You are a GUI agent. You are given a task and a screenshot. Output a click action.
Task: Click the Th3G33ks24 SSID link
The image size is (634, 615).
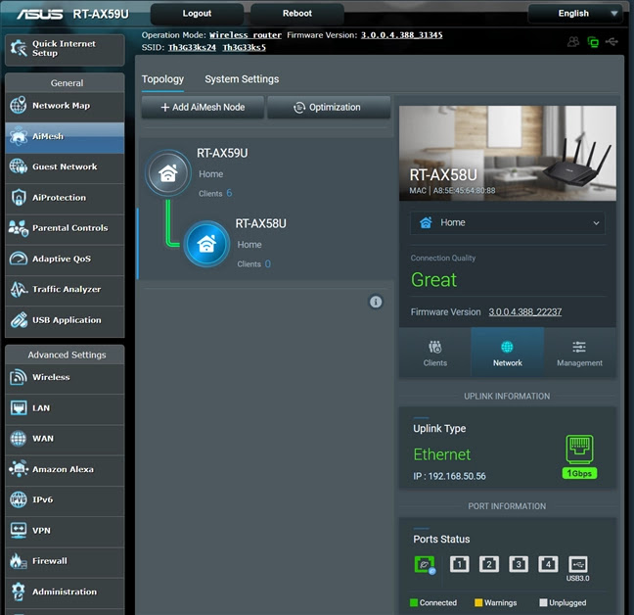pyautogui.click(x=192, y=48)
